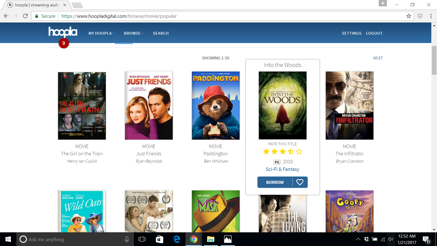Image resolution: width=437 pixels, height=246 pixels.
Task: Open the Wi-Fi network icon in tray
Action: (383, 239)
